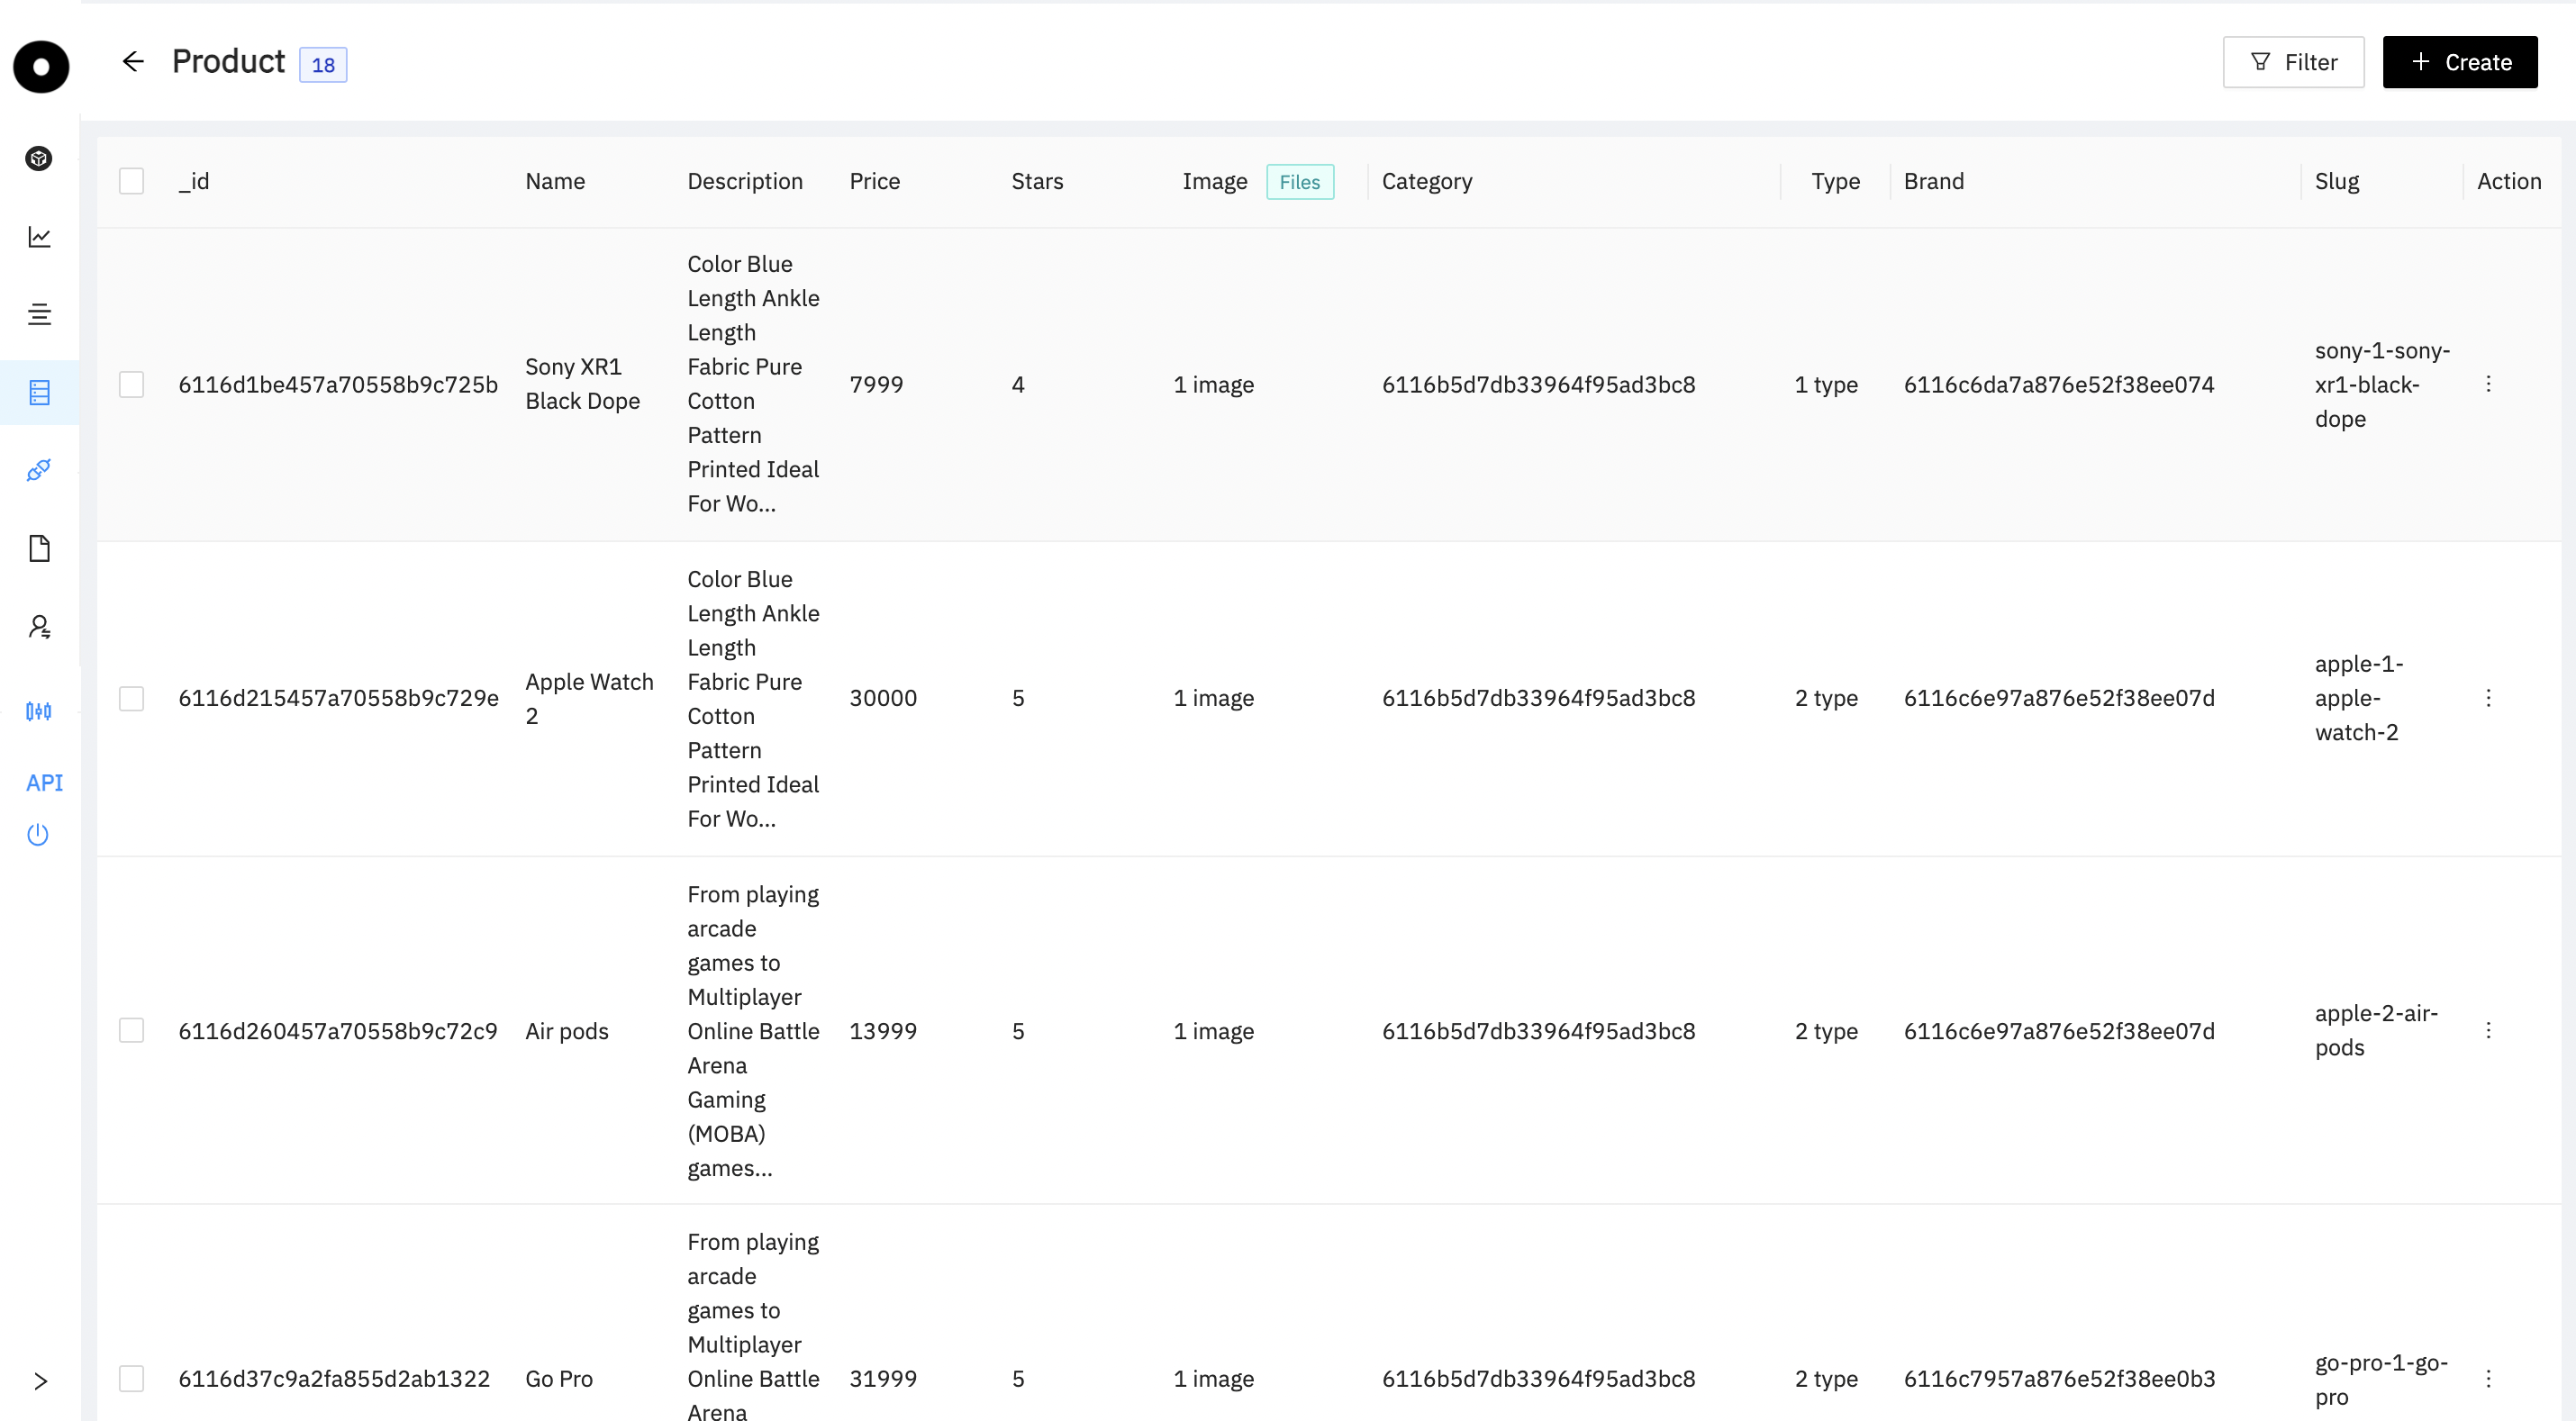Open the text lines sidebar icon
This screenshot has width=2576, height=1421.
[x=39, y=315]
